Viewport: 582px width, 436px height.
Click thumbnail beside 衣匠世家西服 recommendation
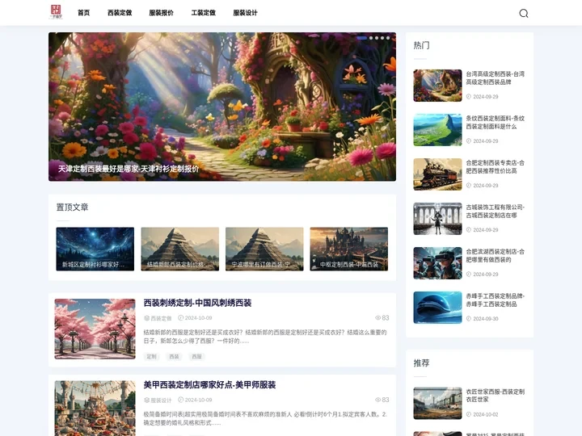(x=437, y=404)
